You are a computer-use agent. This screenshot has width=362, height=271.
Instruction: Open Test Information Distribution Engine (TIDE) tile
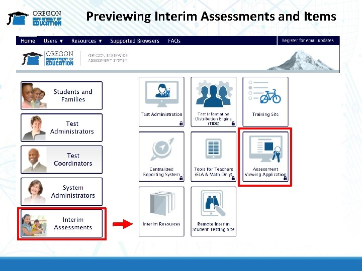(x=214, y=102)
